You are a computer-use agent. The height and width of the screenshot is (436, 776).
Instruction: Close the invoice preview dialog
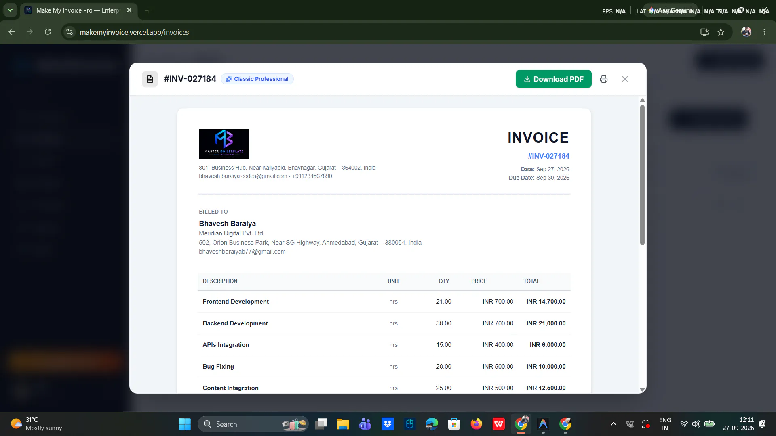pos(625,79)
